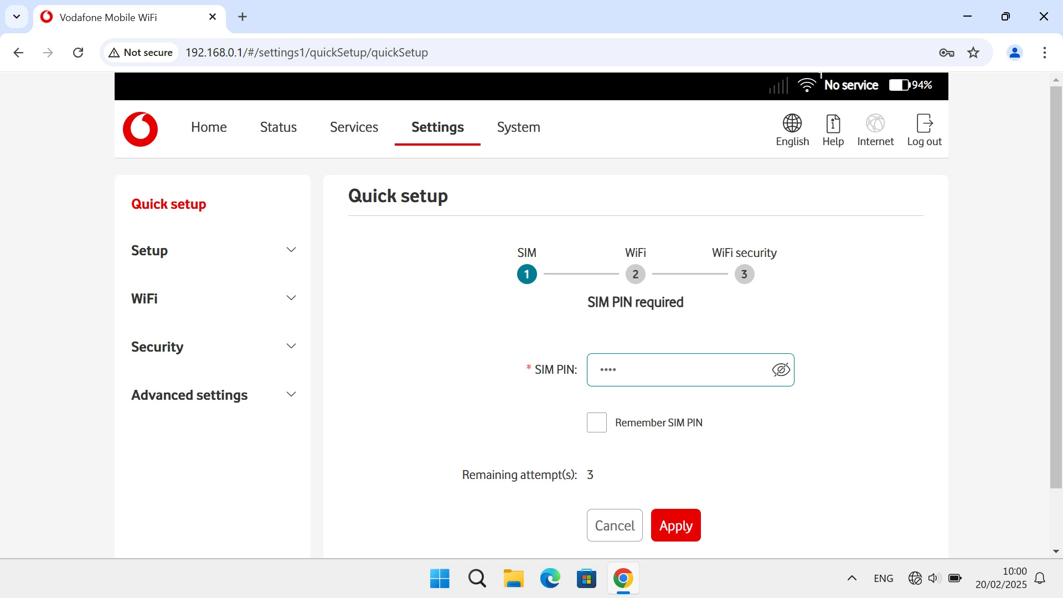Open the Services tab
1063x598 pixels.
[354, 127]
